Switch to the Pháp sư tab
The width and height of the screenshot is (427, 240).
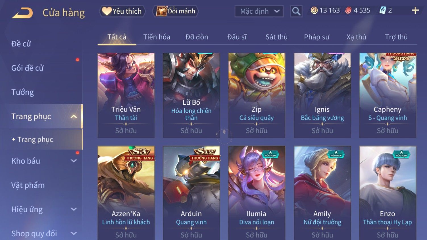tap(316, 37)
